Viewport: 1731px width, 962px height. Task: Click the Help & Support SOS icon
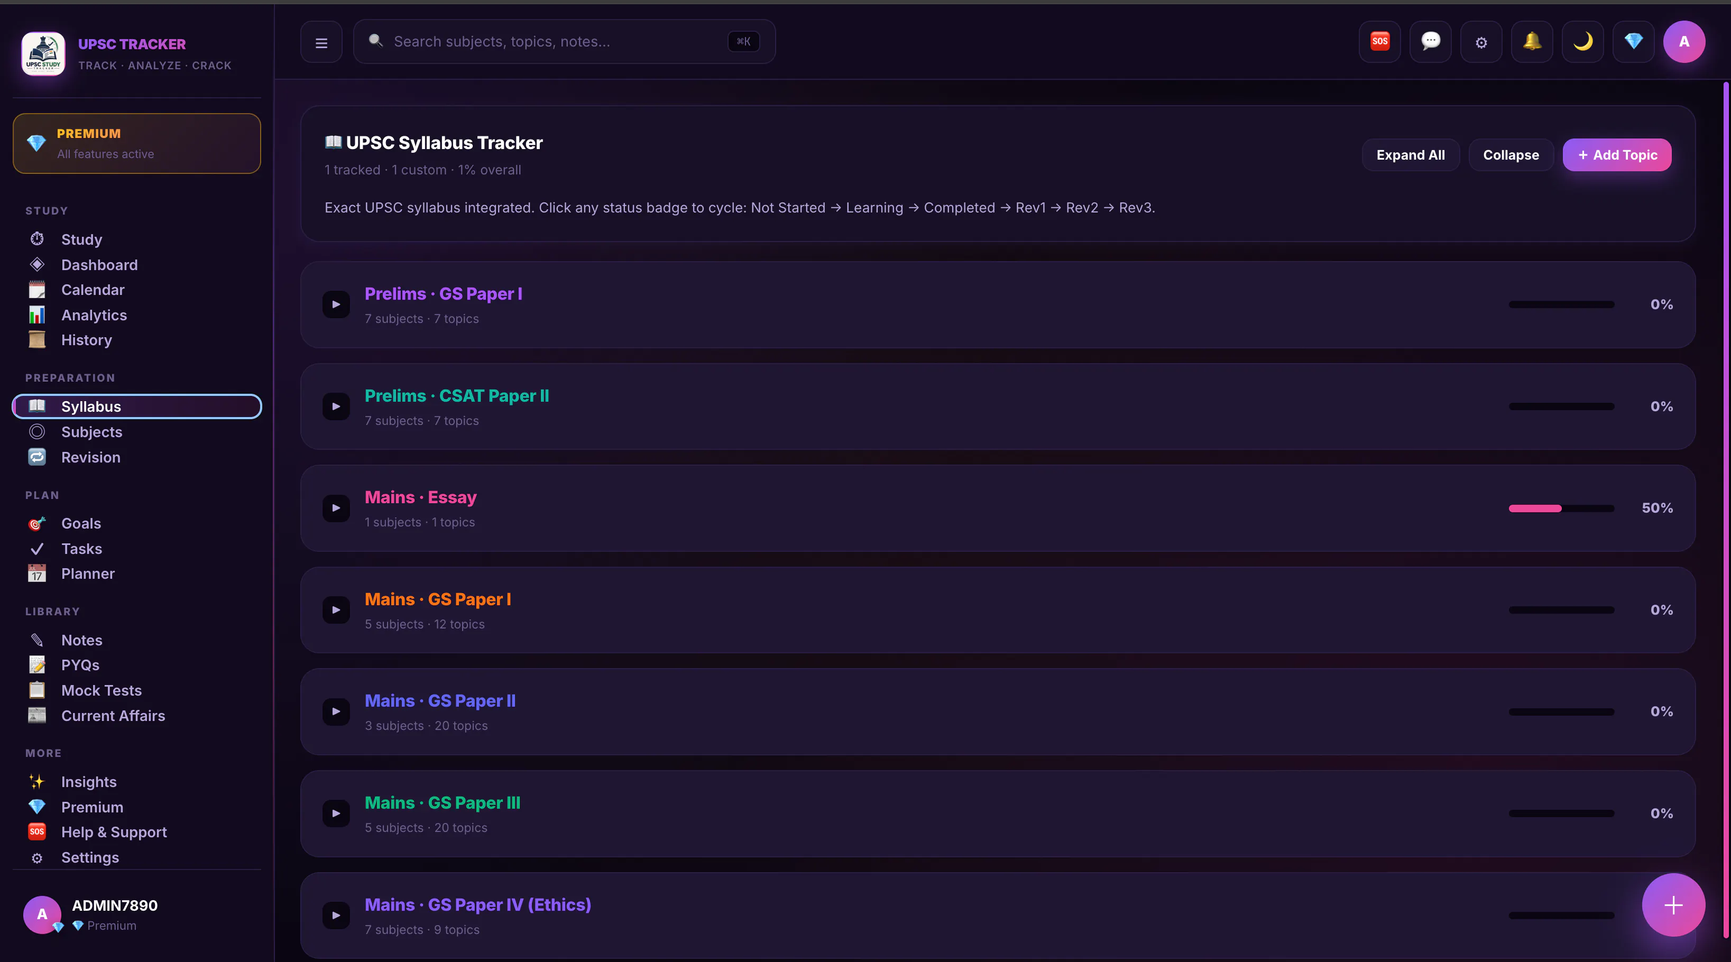(x=37, y=831)
